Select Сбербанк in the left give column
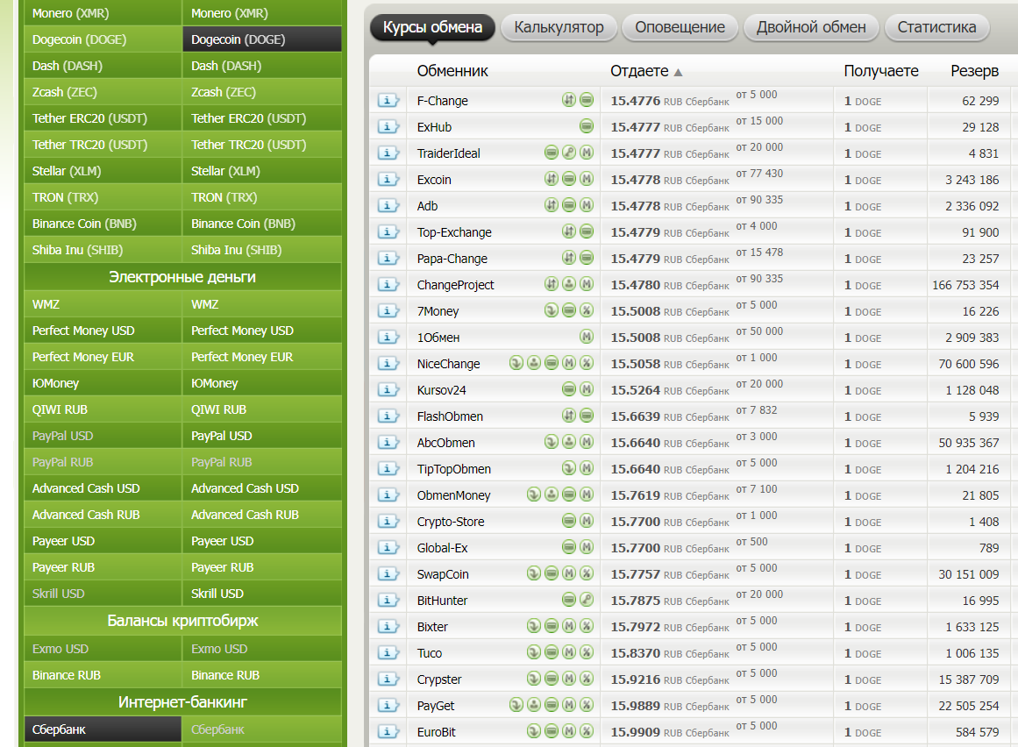Screen dimensions: 1018x747 103,729
